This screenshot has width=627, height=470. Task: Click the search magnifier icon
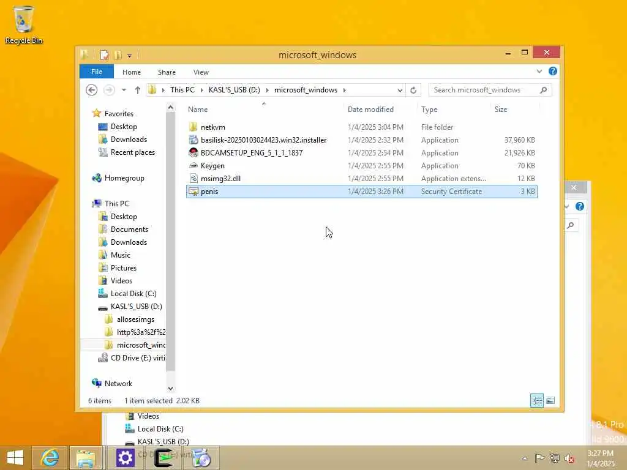pyautogui.click(x=544, y=90)
